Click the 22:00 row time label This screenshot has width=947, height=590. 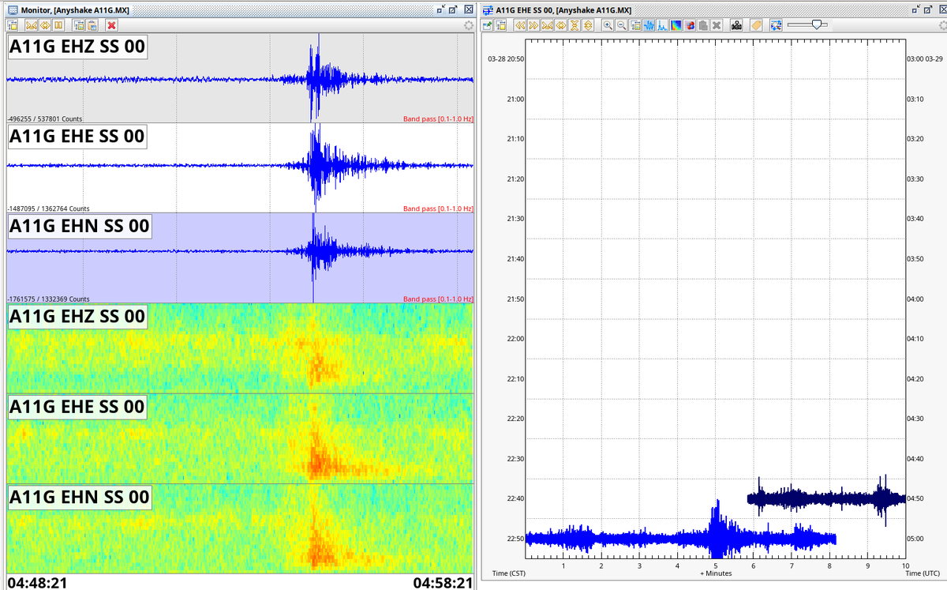515,338
